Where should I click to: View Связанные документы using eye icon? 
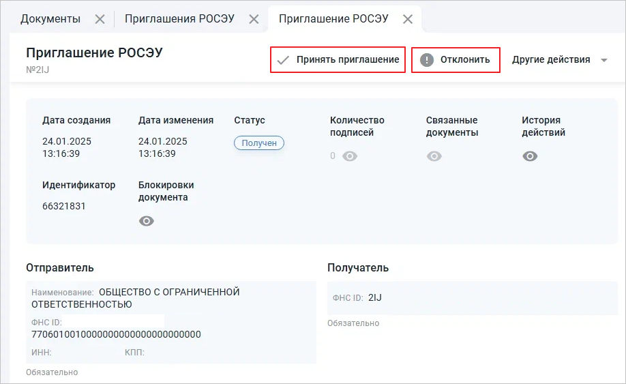(x=434, y=156)
